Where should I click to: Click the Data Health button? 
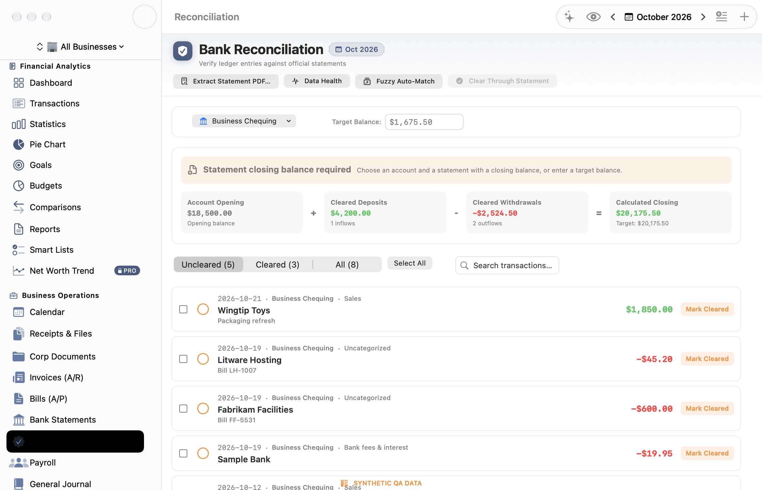pyautogui.click(x=317, y=81)
